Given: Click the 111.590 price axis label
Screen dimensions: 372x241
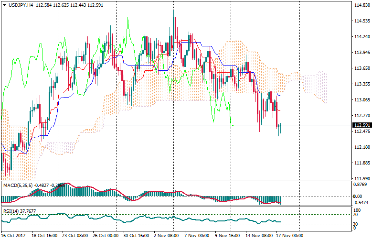Looking at the screenshot, I should (361, 179).
